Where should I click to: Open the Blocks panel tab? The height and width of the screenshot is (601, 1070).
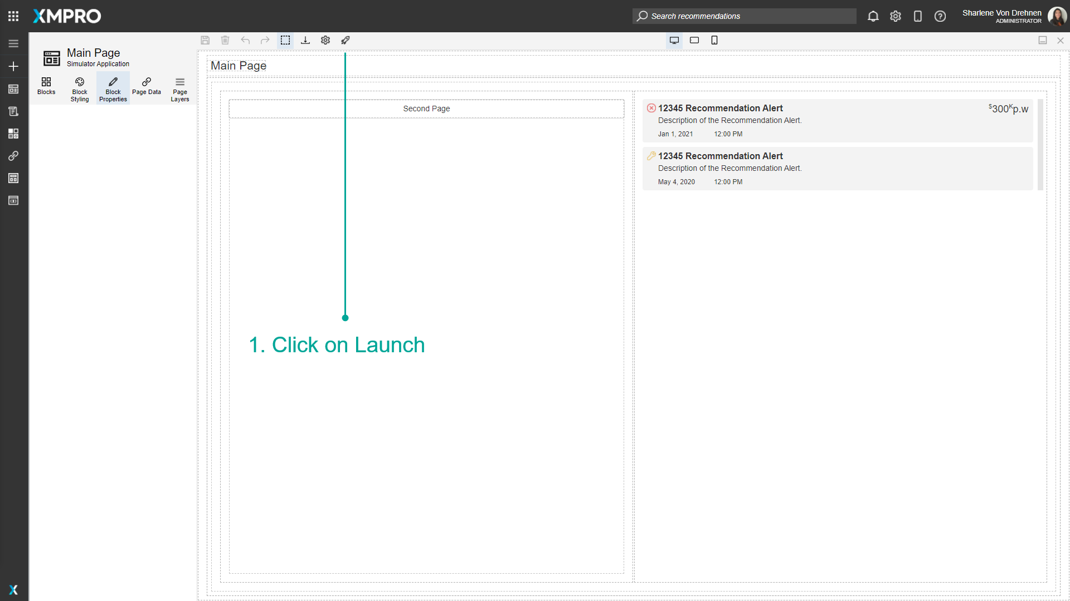coord(46,87)
